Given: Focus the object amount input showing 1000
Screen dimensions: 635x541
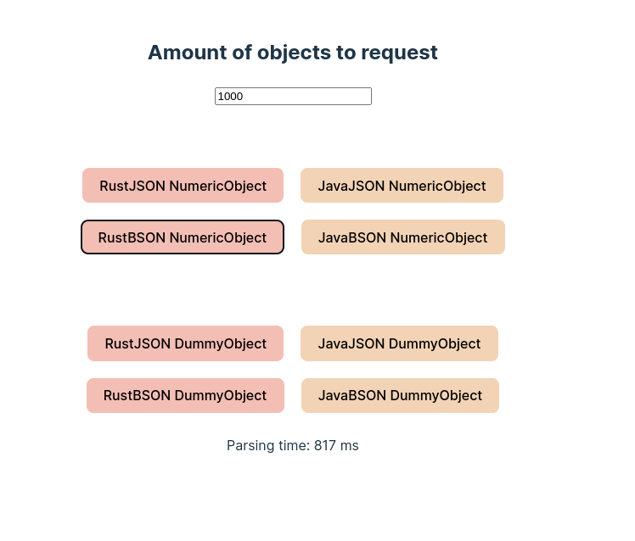Looking at the screenshot, I should pos(293,97).
